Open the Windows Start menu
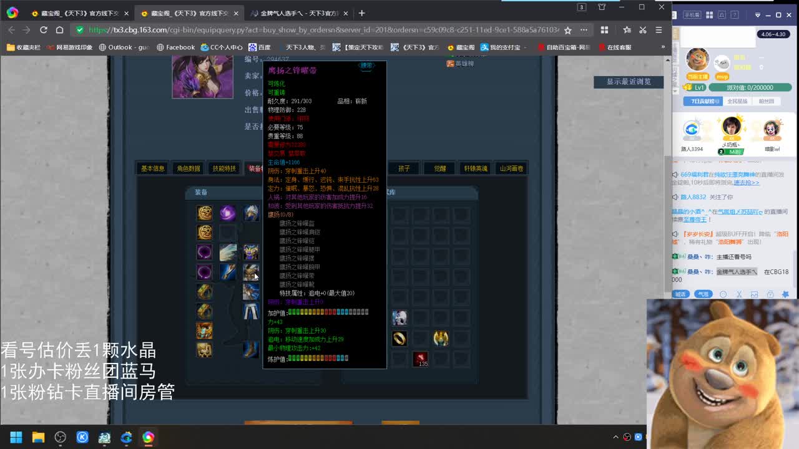 tap(16, 437)
